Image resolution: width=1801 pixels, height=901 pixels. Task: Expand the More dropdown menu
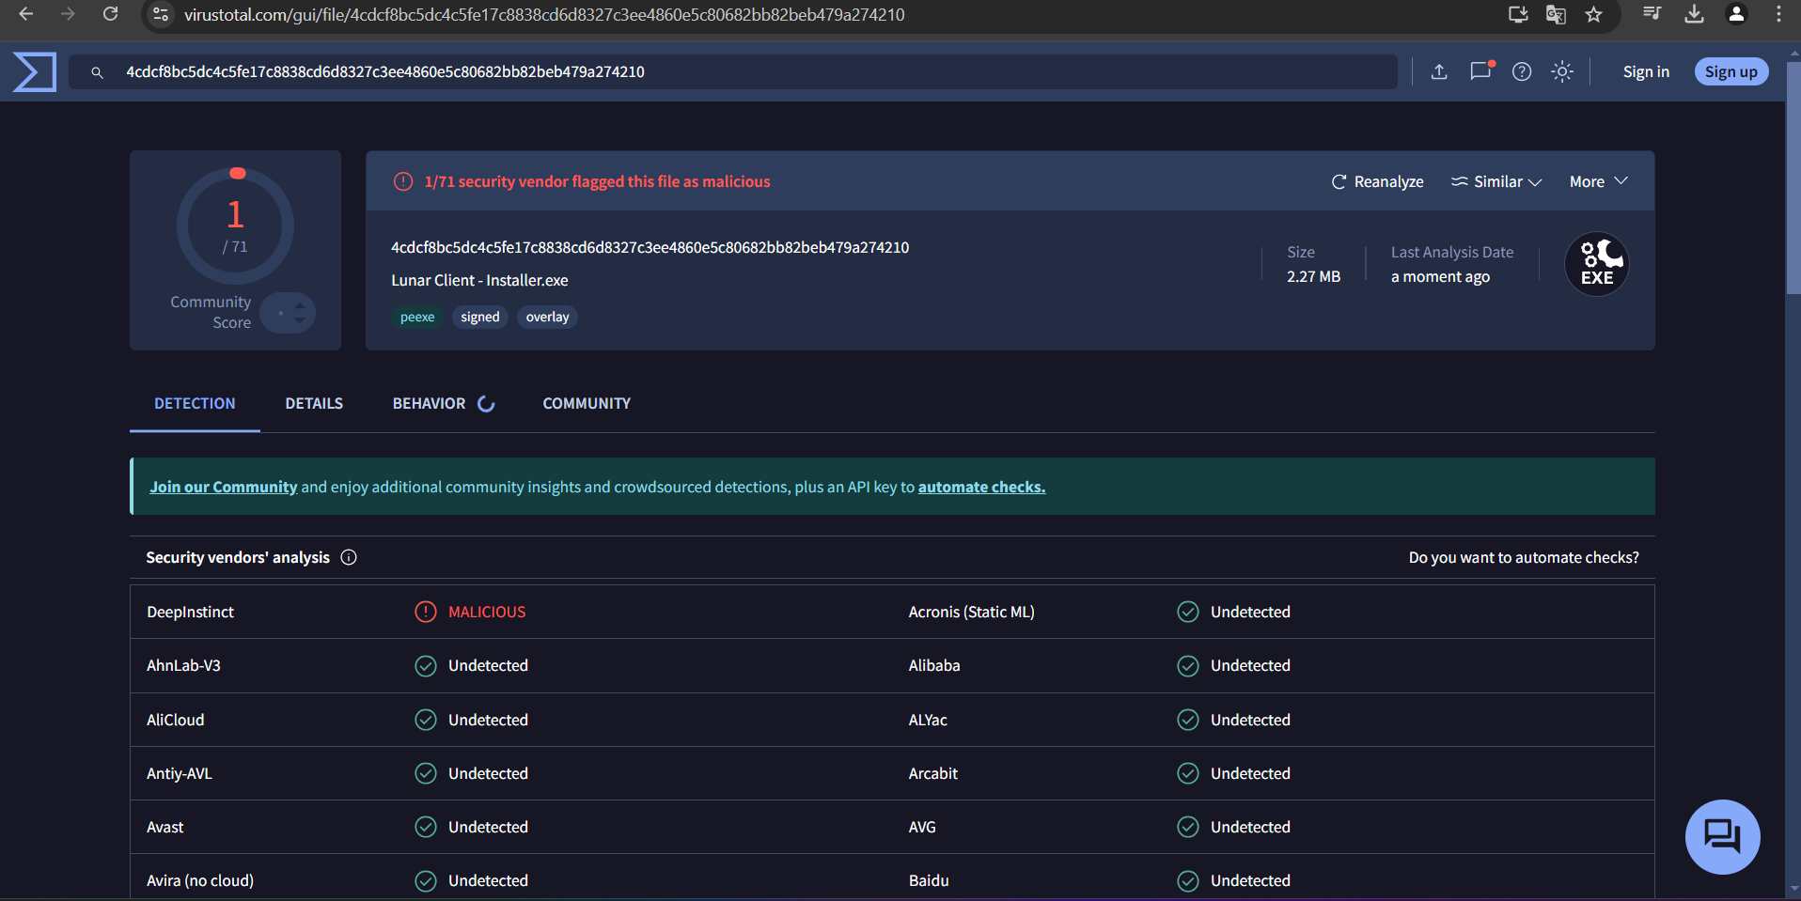pyautogui.click(x=1598, y=181)
